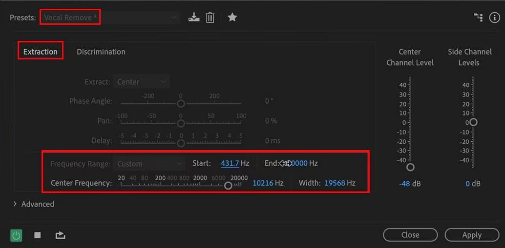This screenshot has width=505, height=248.
Task: Mark preset as favorite with star
Action: pos(232,17)
